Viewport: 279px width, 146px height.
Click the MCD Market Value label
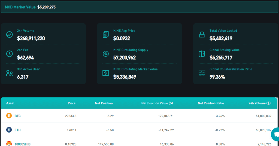pos(20,7)
